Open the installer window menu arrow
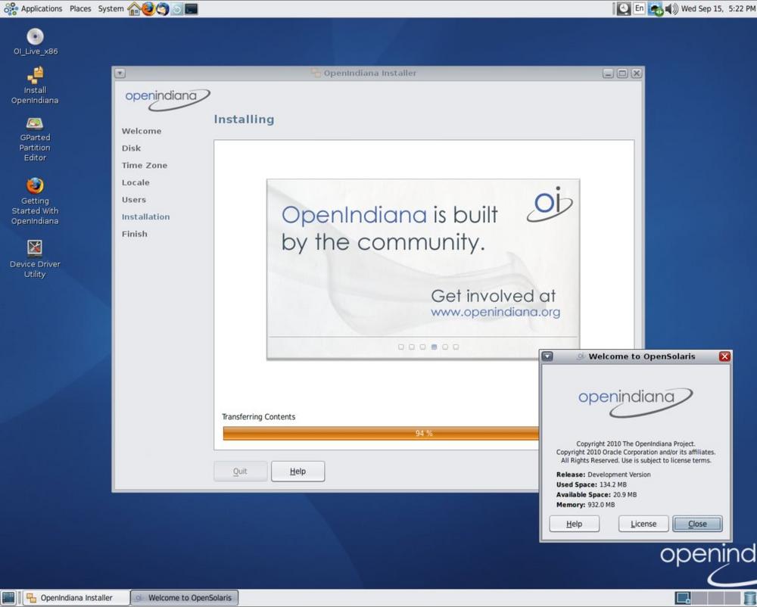Viewport: 757px width, 607px height. 120,73
